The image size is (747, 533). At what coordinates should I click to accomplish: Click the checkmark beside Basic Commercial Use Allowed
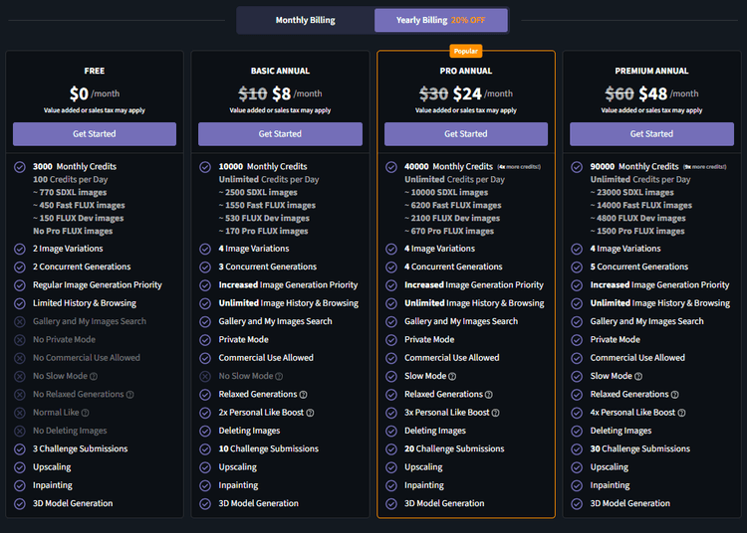click(205, 358)
